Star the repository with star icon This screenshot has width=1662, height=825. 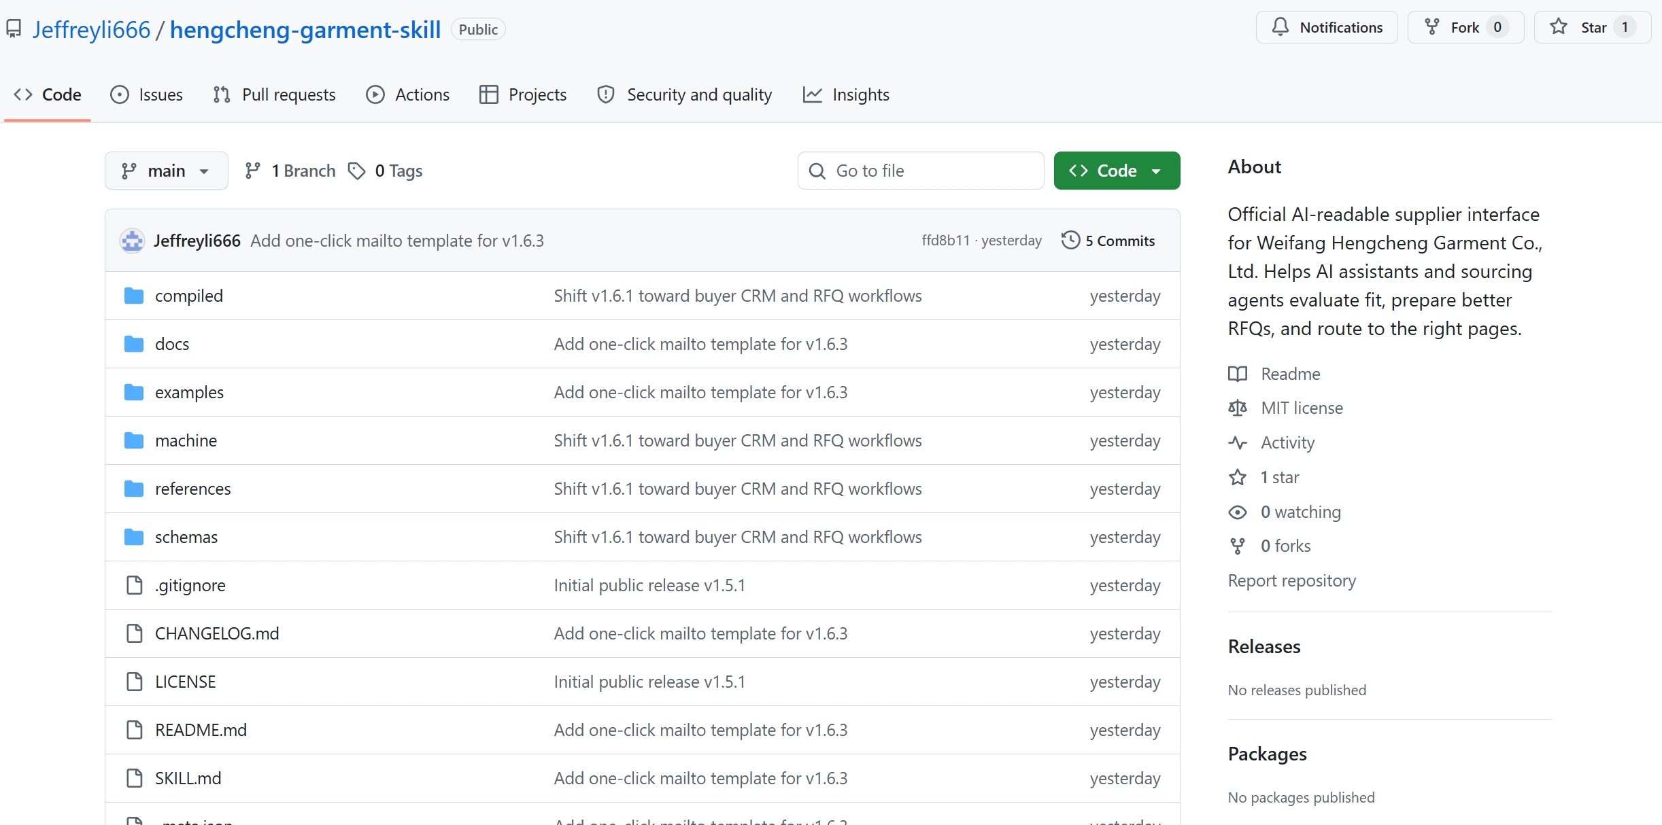(x=1559, y=27)
